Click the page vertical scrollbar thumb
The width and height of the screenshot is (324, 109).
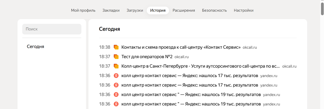coord(322,9)
